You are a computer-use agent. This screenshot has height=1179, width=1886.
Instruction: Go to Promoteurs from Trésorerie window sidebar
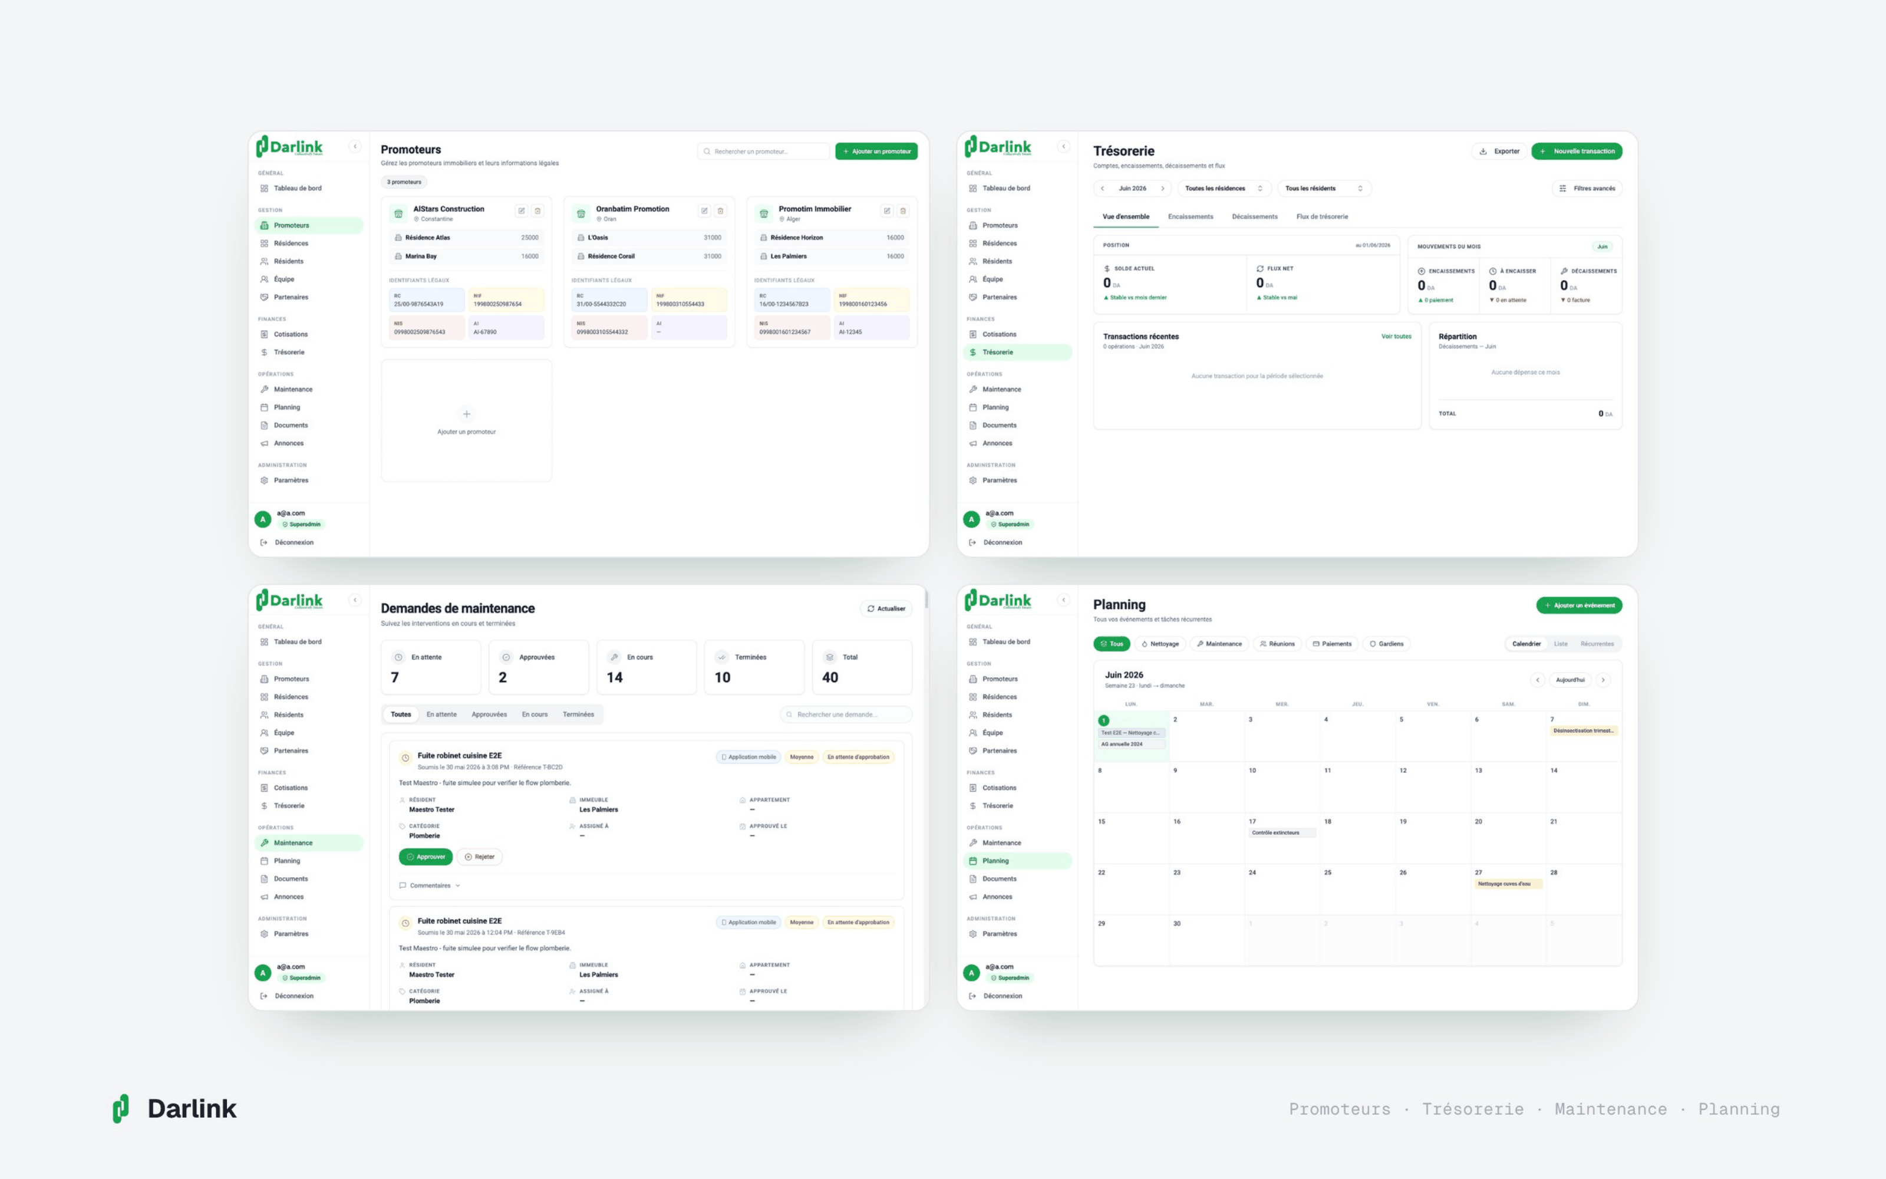(1017, 225)
